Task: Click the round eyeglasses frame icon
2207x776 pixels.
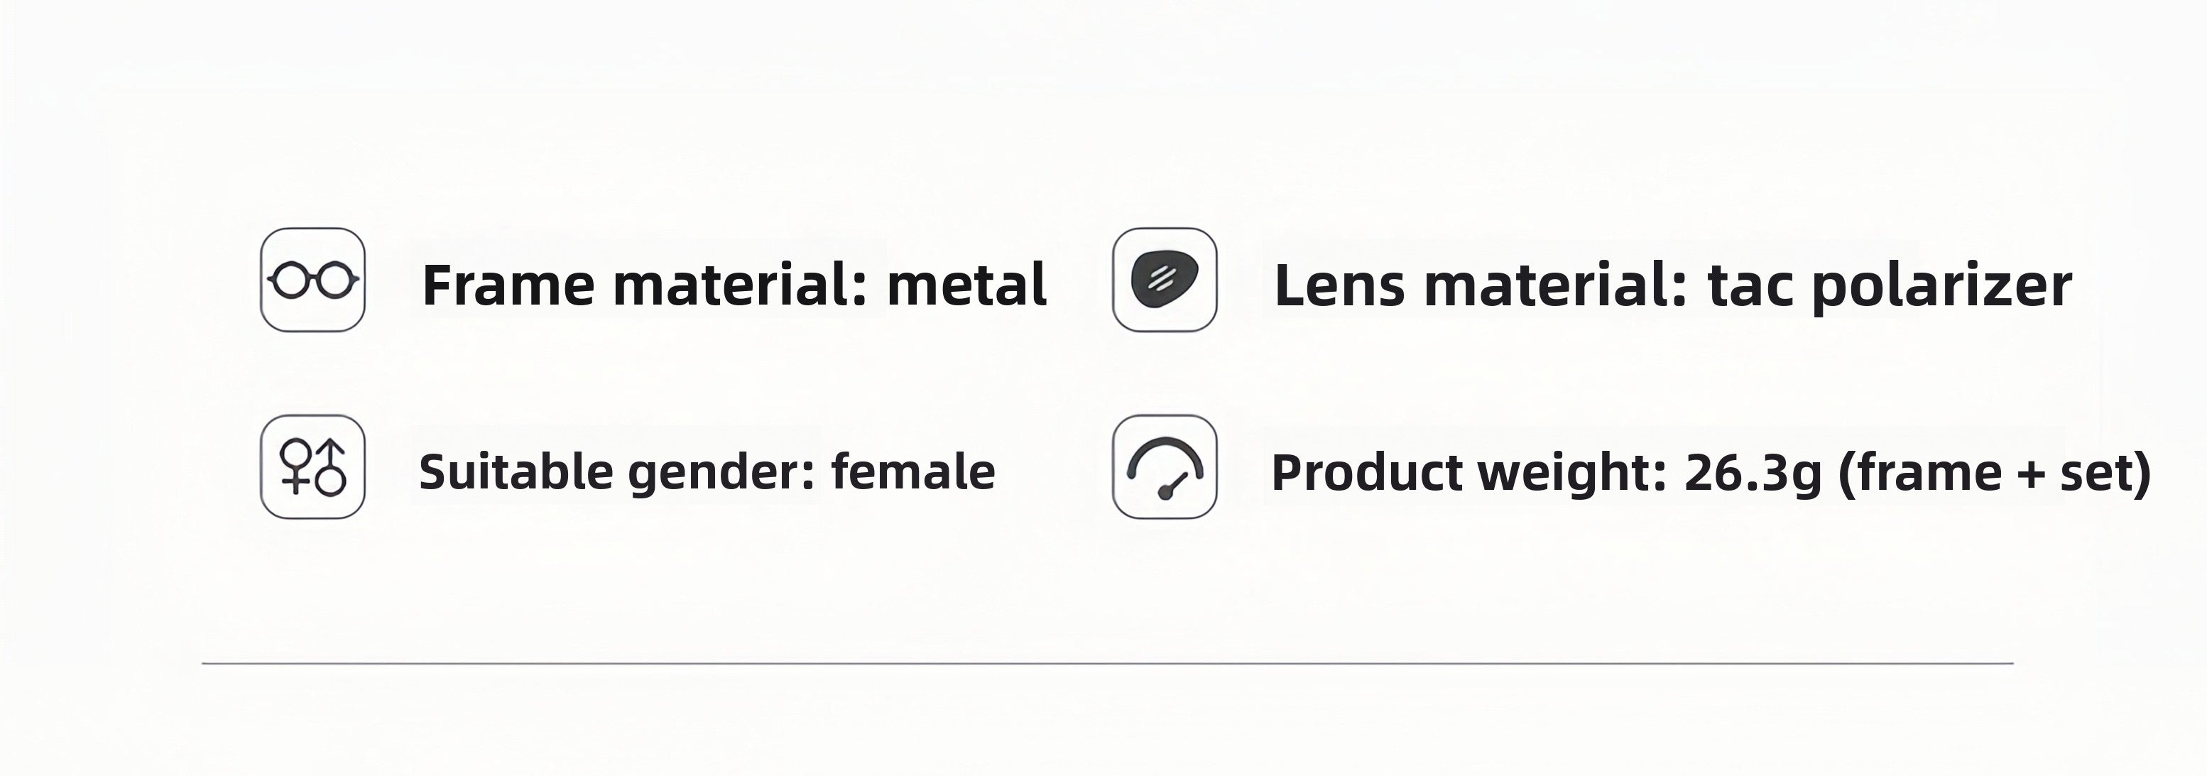Action: pos(312,279)
